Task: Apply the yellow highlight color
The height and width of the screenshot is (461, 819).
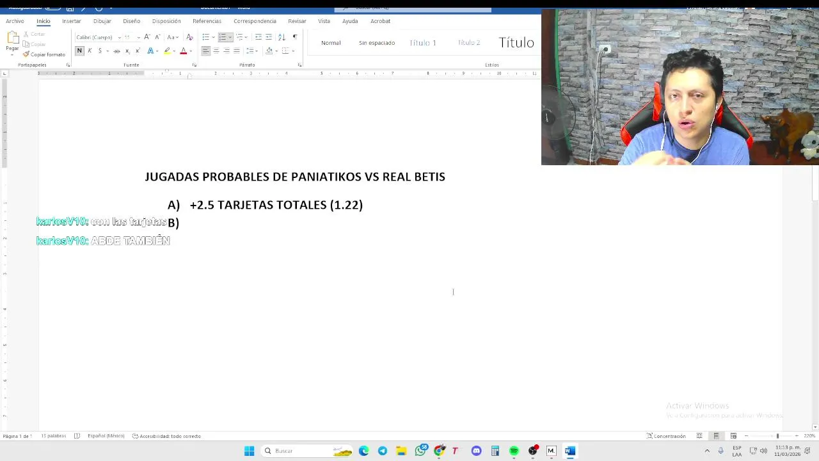Action: coord(167,51)
